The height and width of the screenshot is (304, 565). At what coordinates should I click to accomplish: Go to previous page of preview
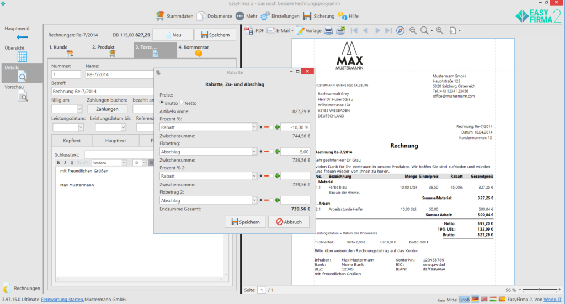(365, 30)
